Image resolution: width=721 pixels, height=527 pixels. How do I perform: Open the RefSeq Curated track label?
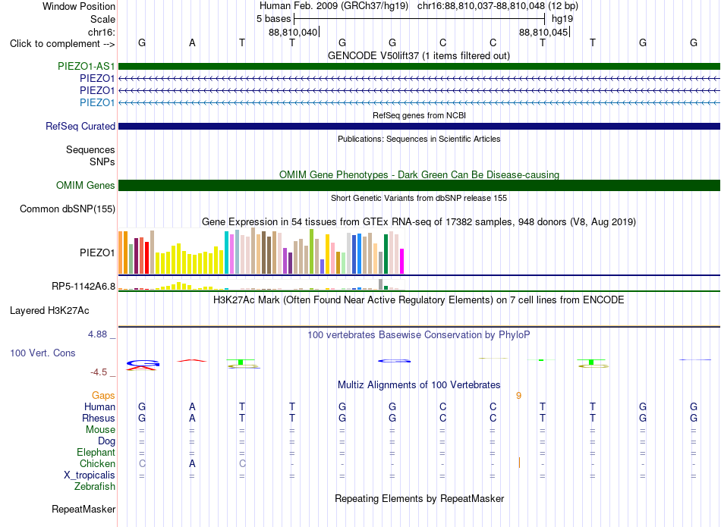[80, 126]
